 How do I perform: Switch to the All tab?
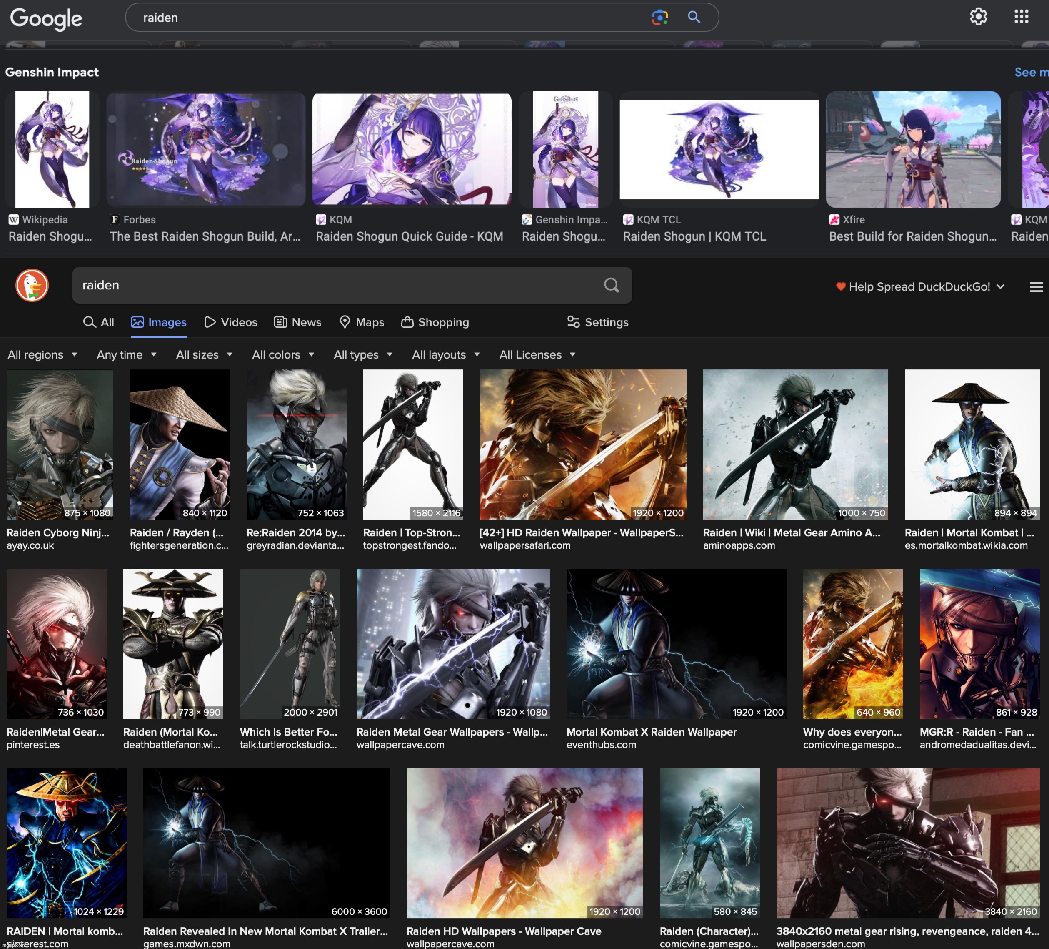[98, 322]
